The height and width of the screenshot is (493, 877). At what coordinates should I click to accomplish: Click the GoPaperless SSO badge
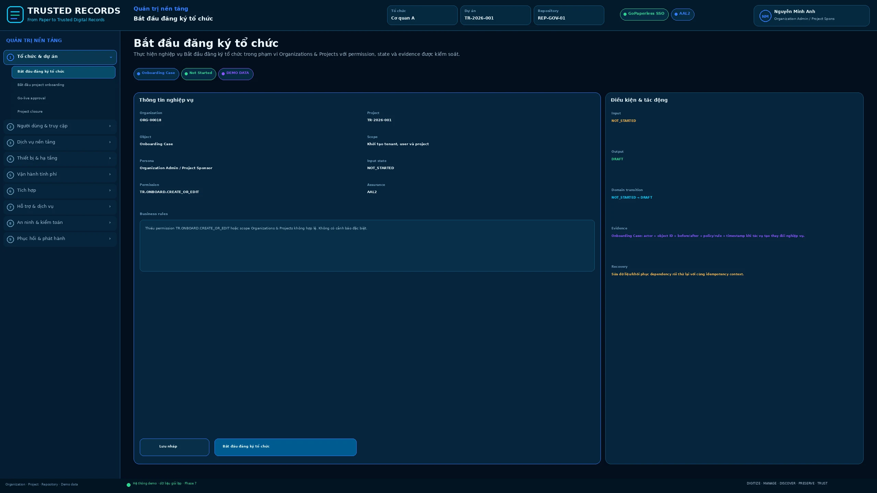point(644,14)
